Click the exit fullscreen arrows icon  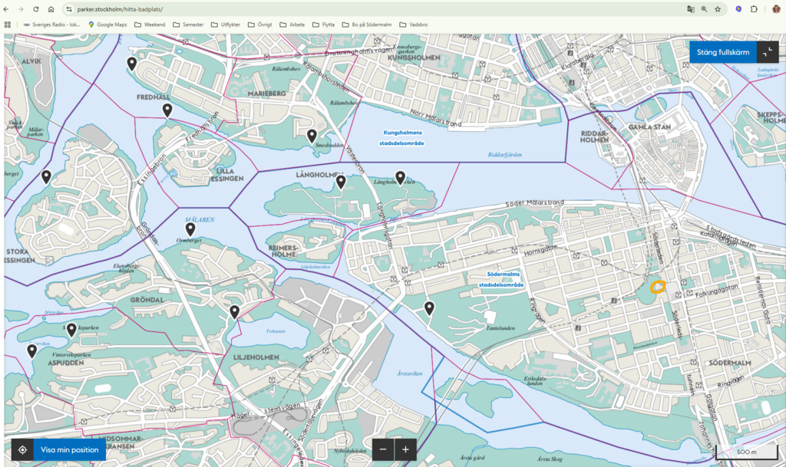click(768, 51)
